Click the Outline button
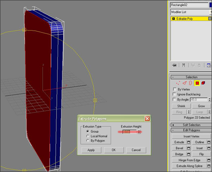The width and height of the screenshot is (212, 172). [200, 142]
